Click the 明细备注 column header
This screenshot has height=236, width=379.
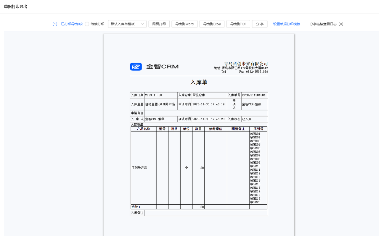point(238,129)
